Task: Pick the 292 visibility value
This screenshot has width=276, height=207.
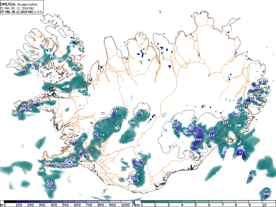Action: pyautogui.click(x=36, y=63)
